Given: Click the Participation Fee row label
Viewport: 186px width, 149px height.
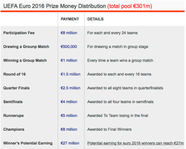Looking at the screenshot, I should tap(19, 33).
